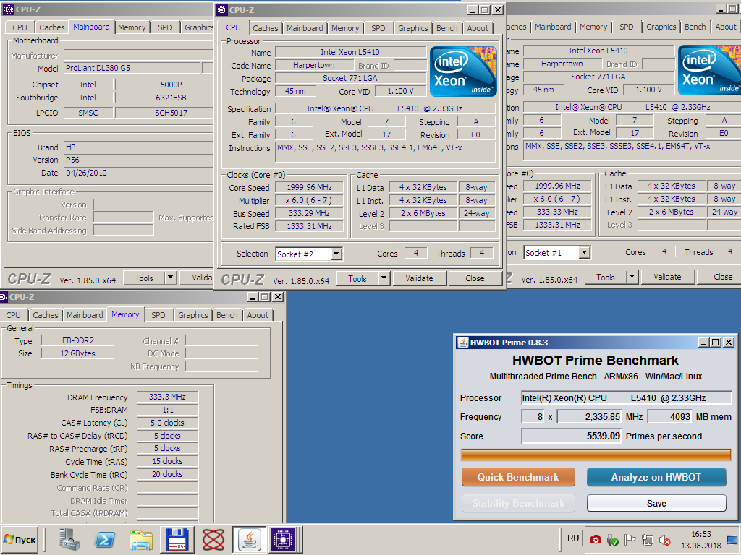Click the DRAM Frequency 333.3 MHz value
The width and height of the screenshot is (741, 555).
pos(167,397)
